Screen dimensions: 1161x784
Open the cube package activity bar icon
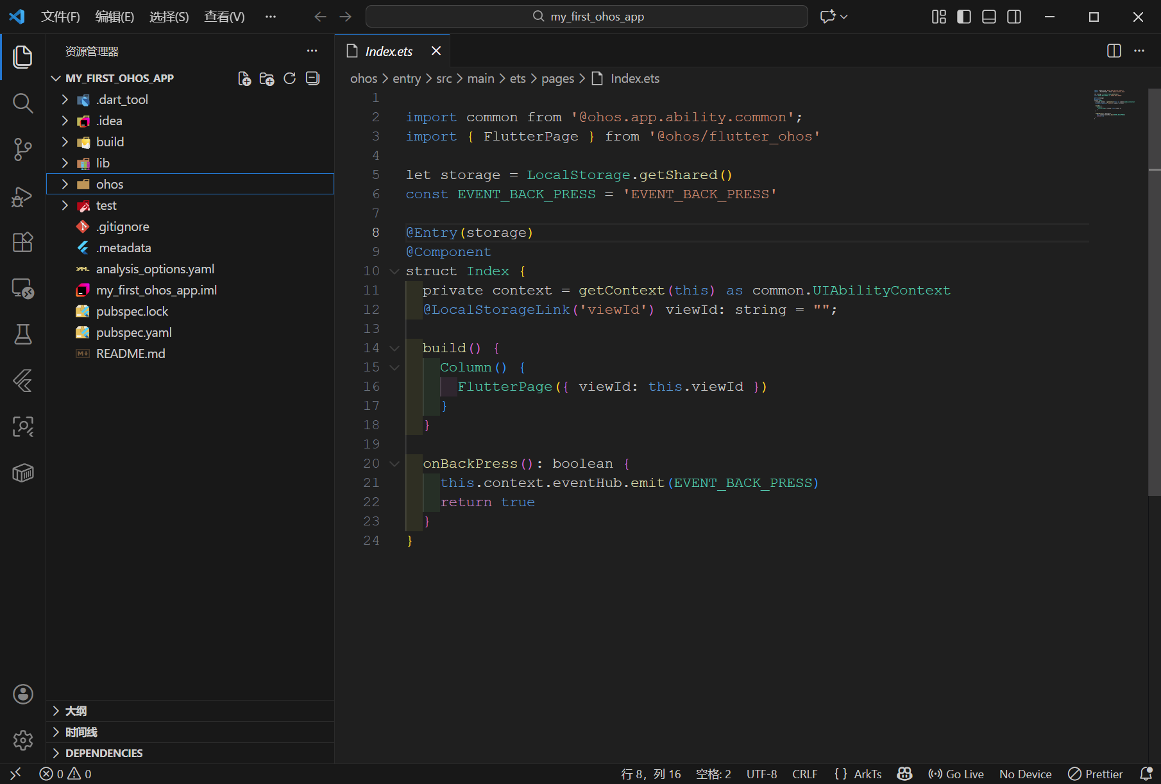click(x=23, y=473)
